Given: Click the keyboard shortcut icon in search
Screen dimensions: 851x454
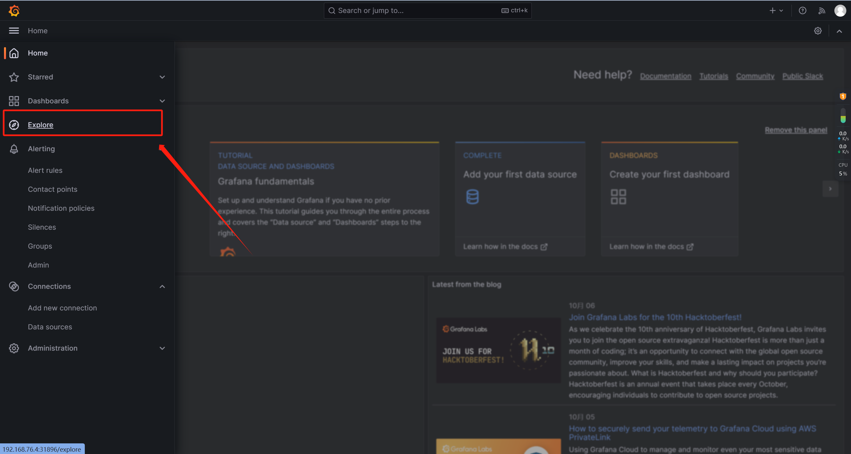Looking at the screenshot, I should [x=505, y=11].
